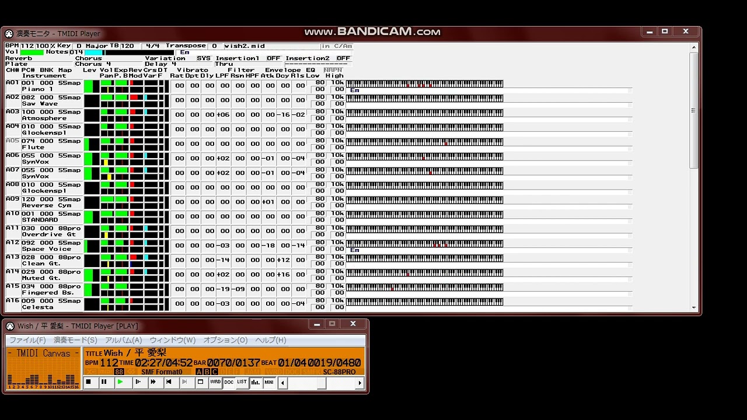Click the slow play step button

tap(138, 383)
